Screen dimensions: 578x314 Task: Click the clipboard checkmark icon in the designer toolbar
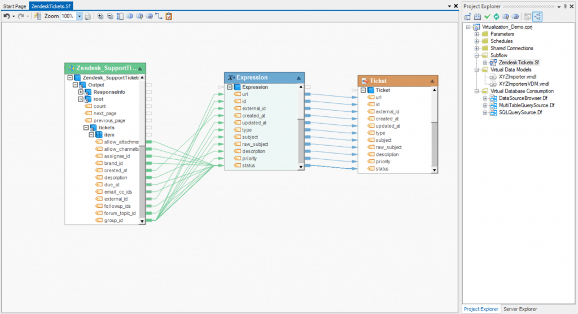169,16
